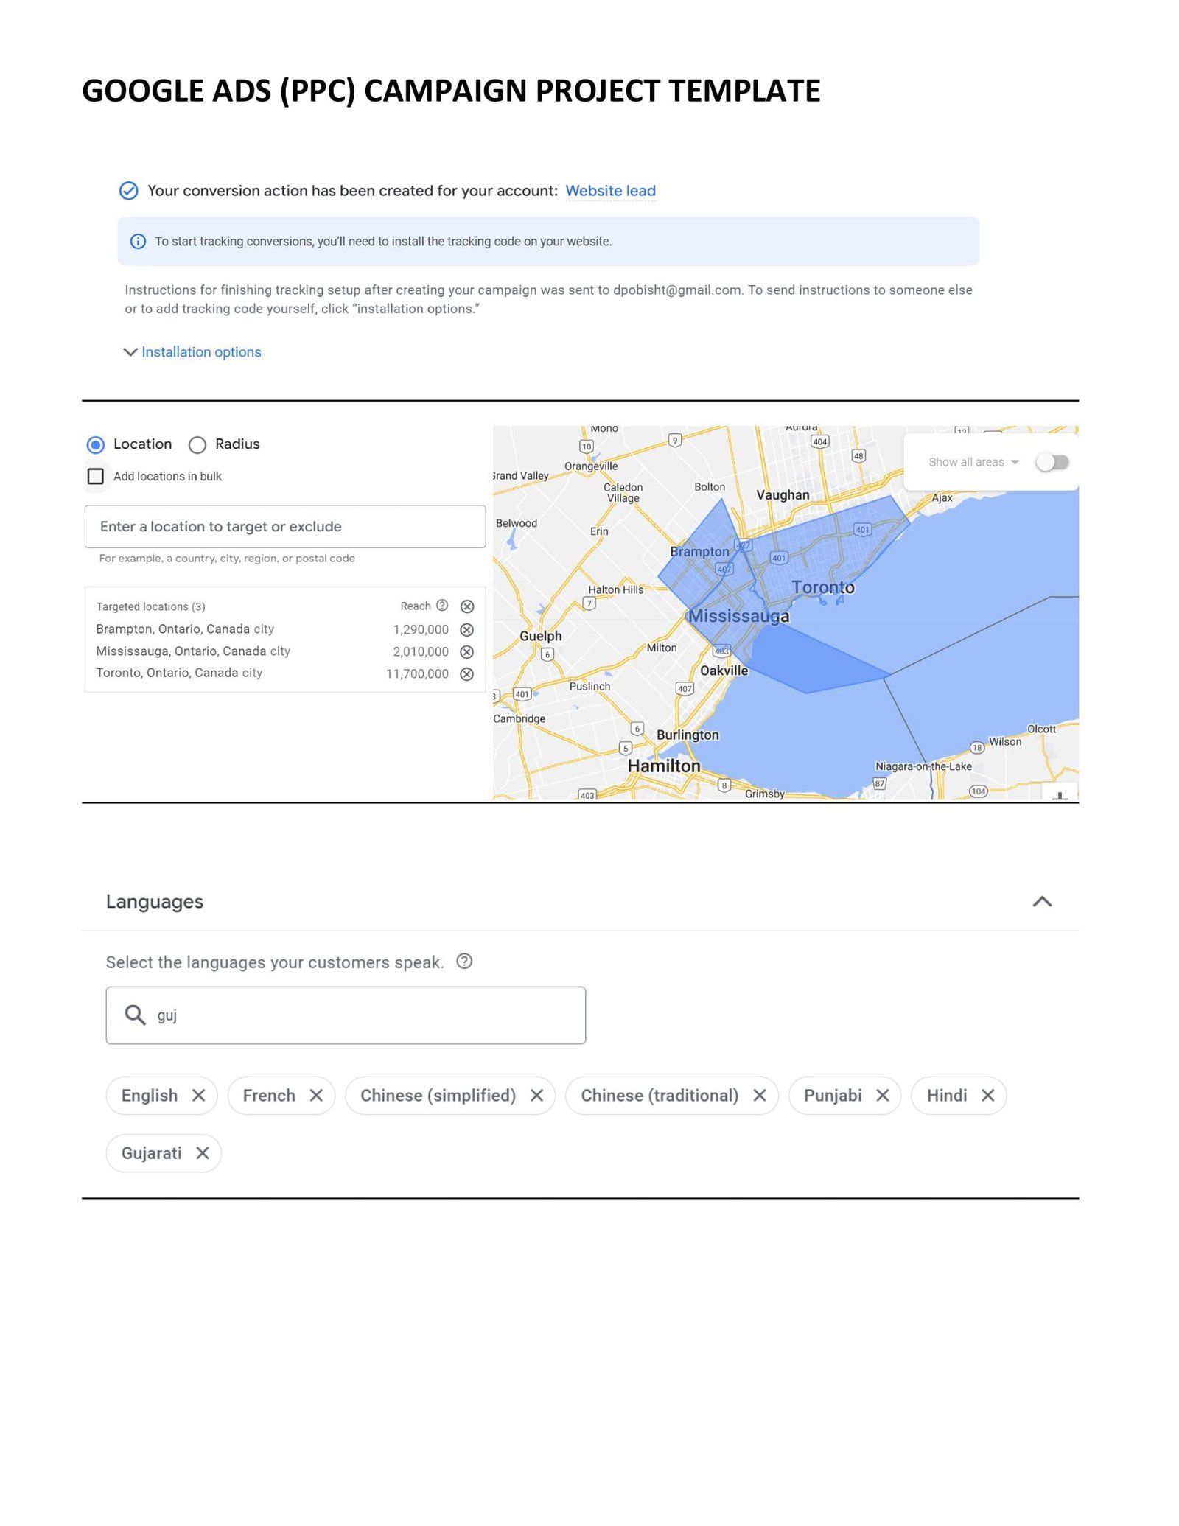
Task: Select the Location targeting option
Action: point(95,444)
